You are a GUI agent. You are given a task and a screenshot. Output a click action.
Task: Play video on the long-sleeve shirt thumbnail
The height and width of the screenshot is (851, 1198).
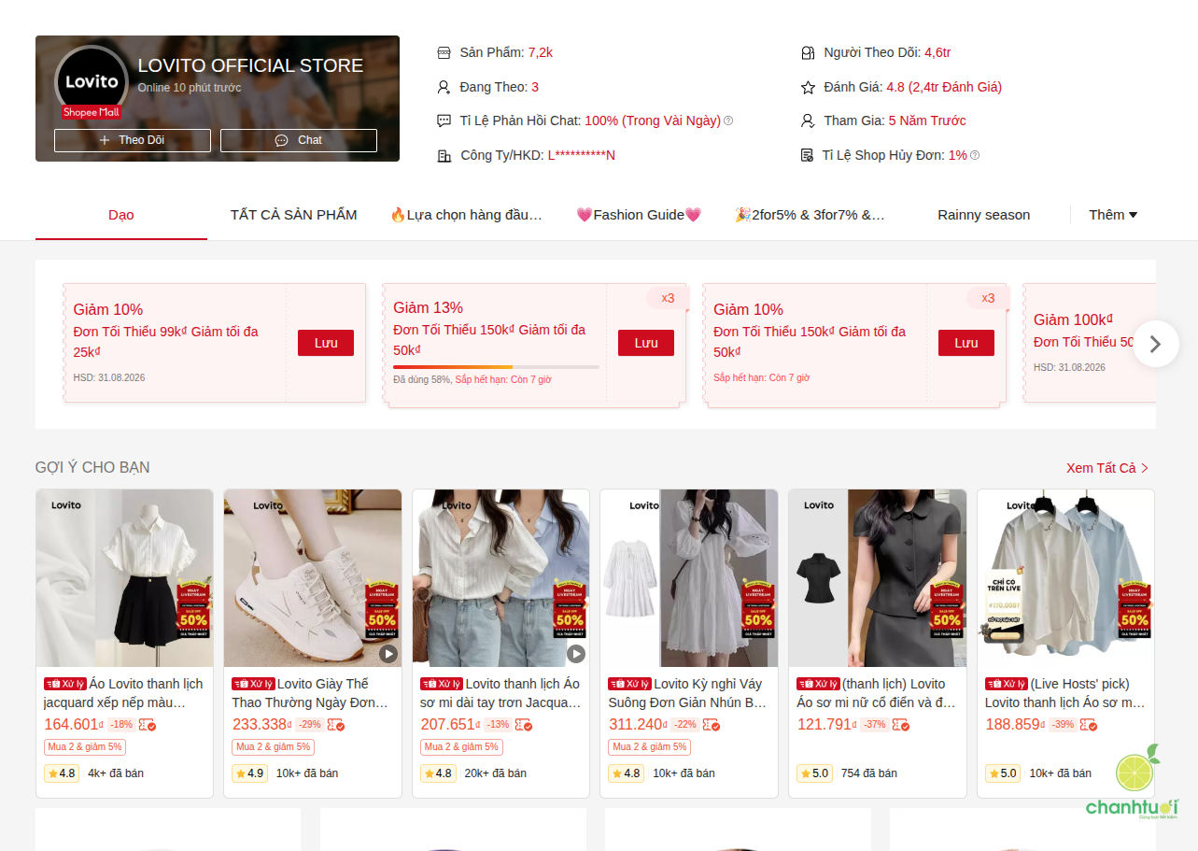coord(576,654)
